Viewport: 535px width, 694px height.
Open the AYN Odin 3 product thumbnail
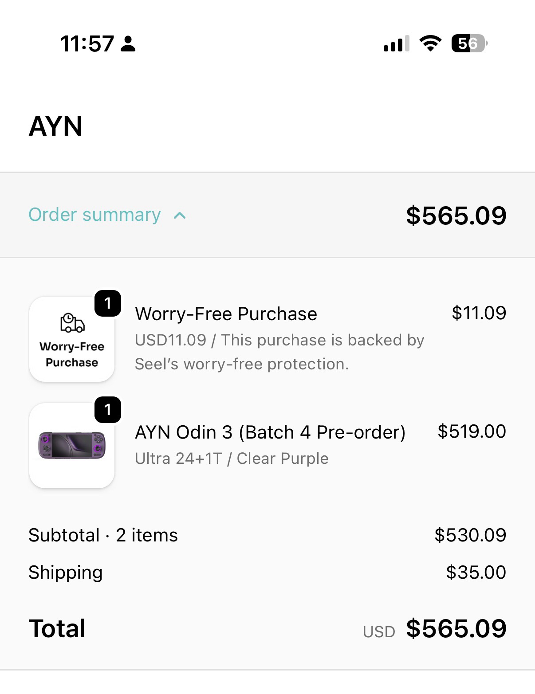pos(72,446)
